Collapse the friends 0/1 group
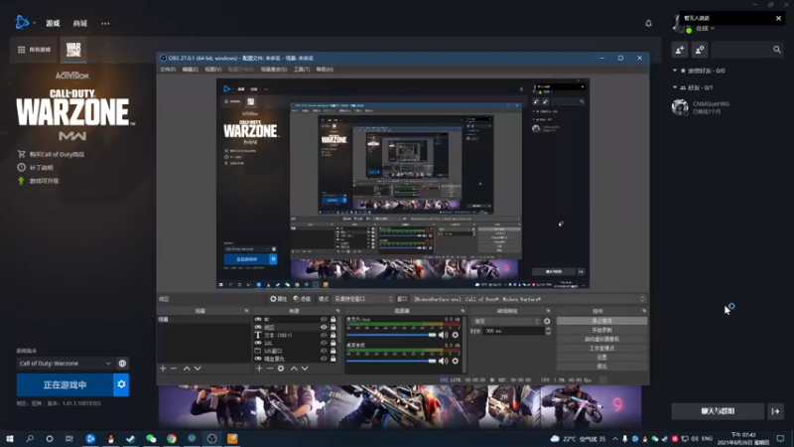The height and width of the screenshot is (447, 794). [675, 87]
